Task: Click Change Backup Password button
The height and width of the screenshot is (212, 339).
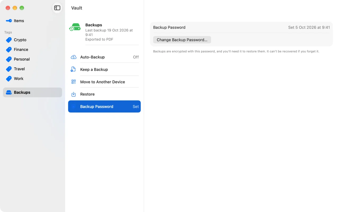Action: tap(182, 40)
